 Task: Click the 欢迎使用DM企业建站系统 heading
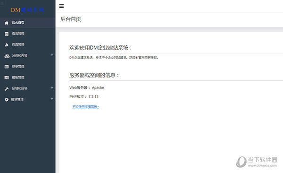click(x=101, y=48)
